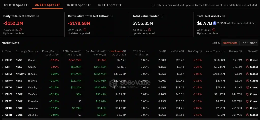Image resolution: width=260 pixels, height=120 pixels.
Task: Click info icon on ETH Share column header
Action: 147,51
